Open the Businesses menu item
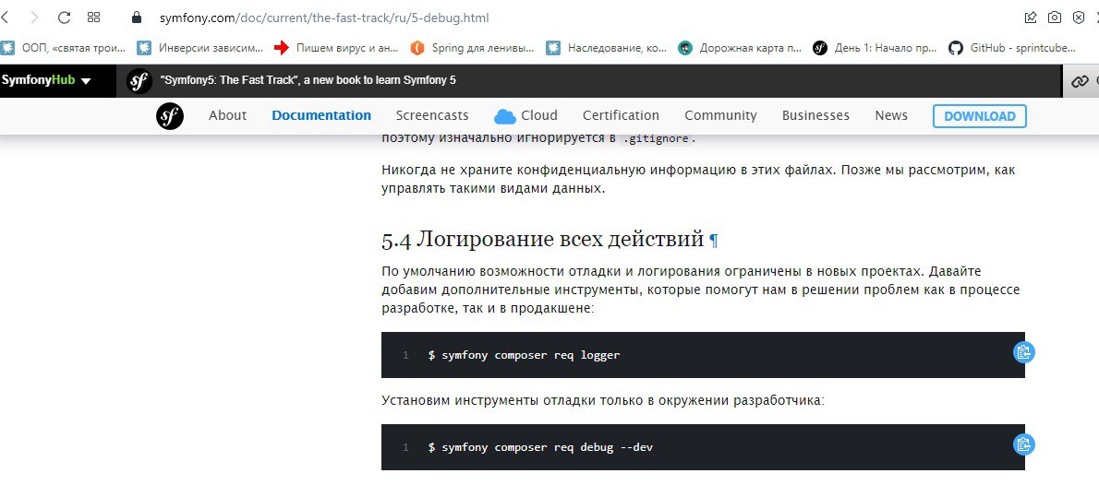 click(815, 115)
